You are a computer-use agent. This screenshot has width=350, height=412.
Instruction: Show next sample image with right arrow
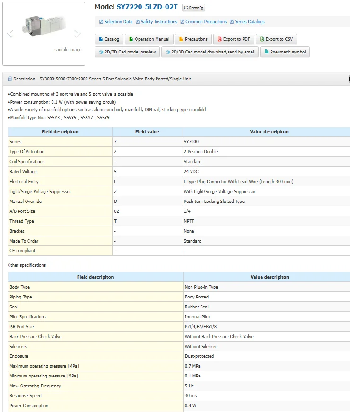point(78,34)
